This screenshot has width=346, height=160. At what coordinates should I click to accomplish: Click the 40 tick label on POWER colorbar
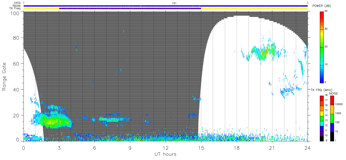pyautogui.click(x=326, y=11)
